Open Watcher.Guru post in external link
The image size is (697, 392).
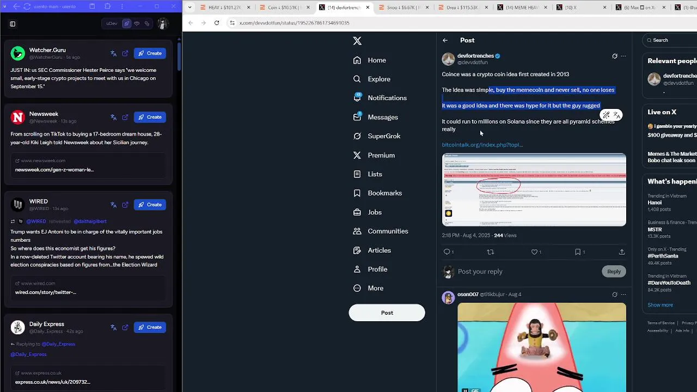[125, 53]
